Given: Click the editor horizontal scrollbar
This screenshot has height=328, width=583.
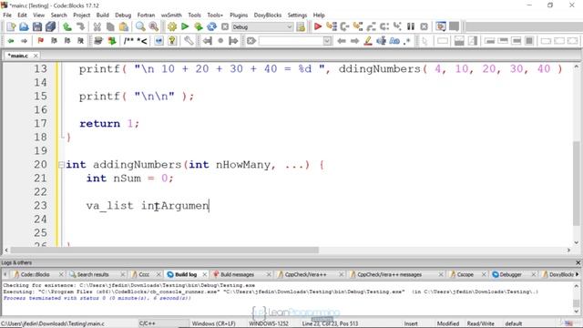Looking at the screenshot, I should pyautogui.click(x=164, y=250).
